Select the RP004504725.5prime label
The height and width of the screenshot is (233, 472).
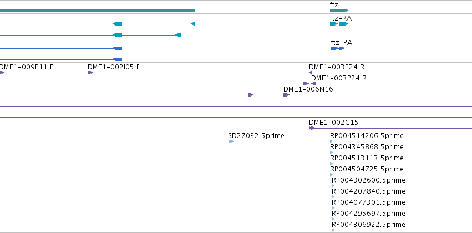tap(367, 169)
